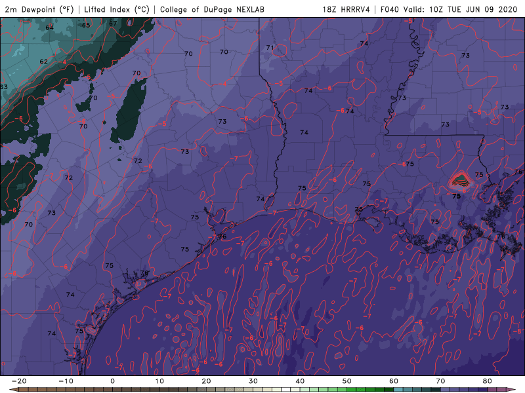Click the 0 color scale label
Image resolution: width=525 pixels, height=393 pixels.
coord(112,381)
